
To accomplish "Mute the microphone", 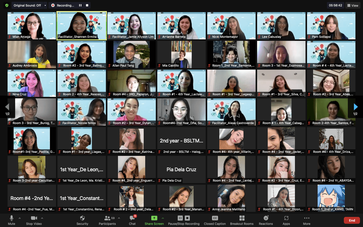I will [x=11, y=220].
